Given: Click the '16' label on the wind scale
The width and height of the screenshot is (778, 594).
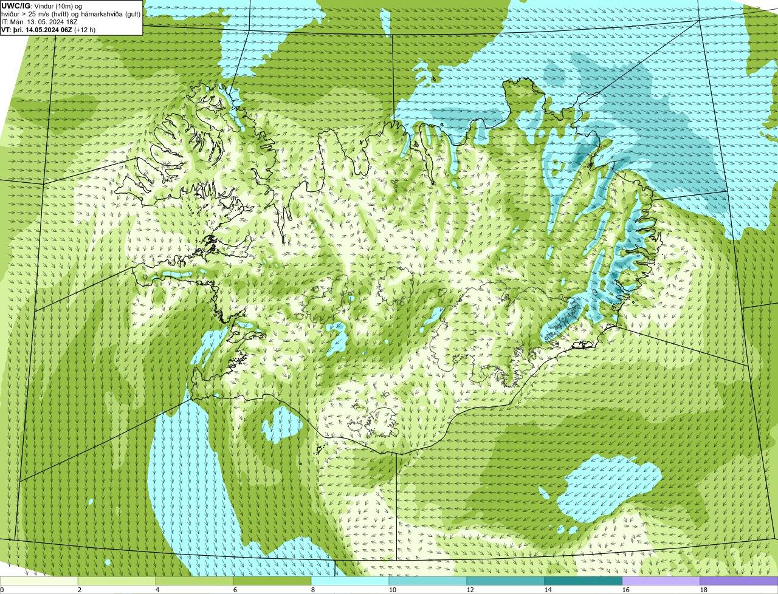Looking at the screenshot, I should 625,590.
